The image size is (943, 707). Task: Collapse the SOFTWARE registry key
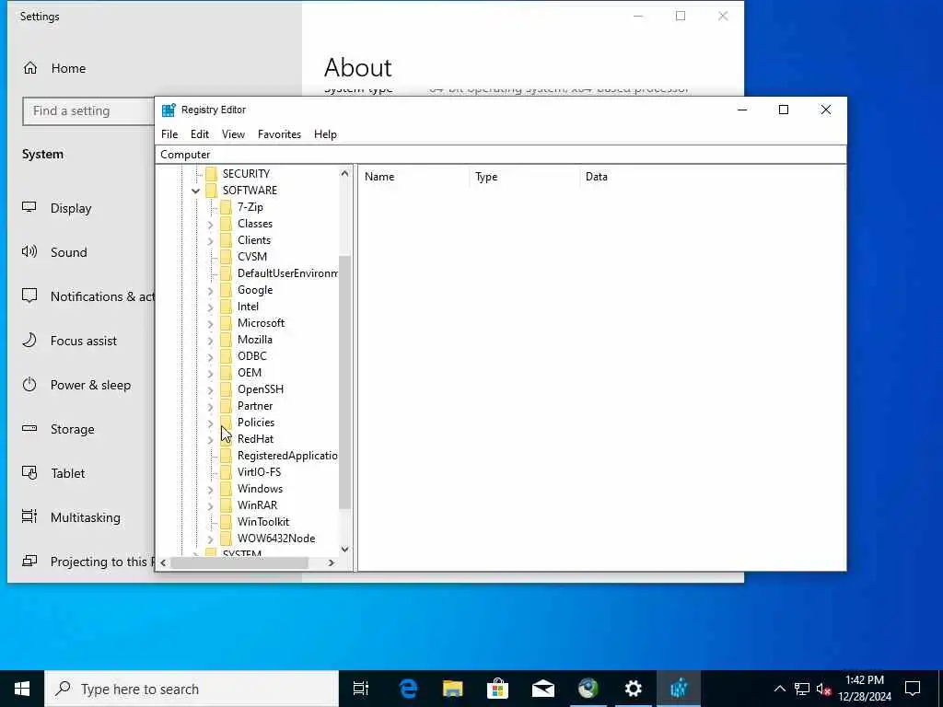pyautogui.click(x=195, y=191)
